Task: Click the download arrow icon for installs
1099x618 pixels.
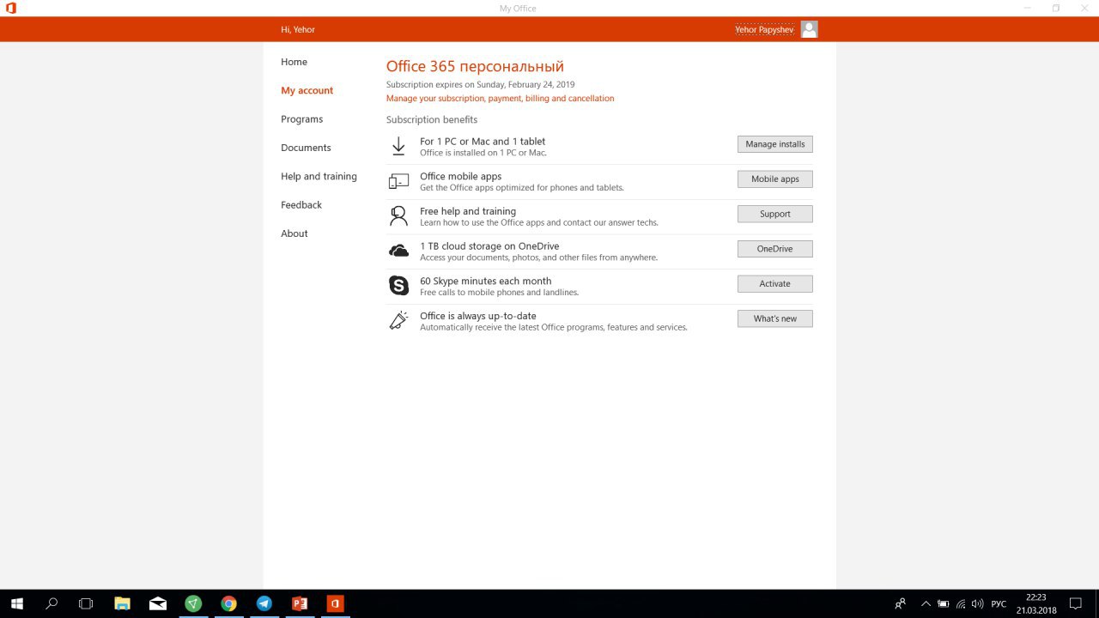Action: pyautogui.click(x=398, y=147)
